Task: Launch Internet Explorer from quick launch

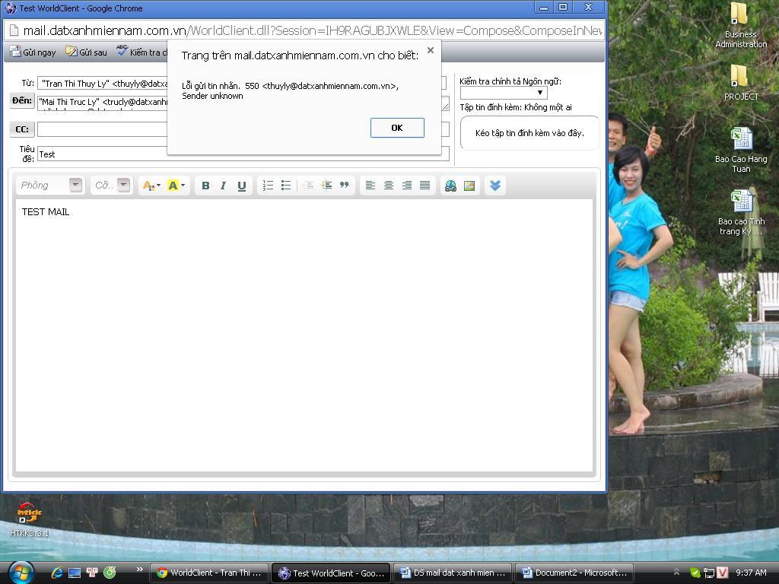Action: pos(57,573)
